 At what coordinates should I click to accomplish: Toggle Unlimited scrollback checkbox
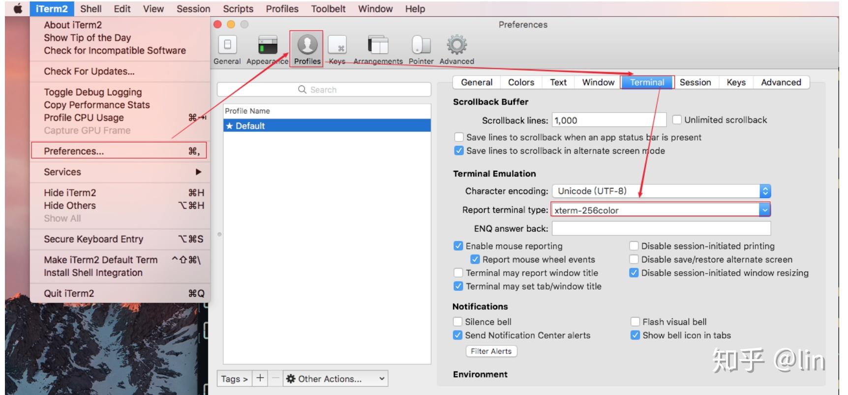point(677,120)
